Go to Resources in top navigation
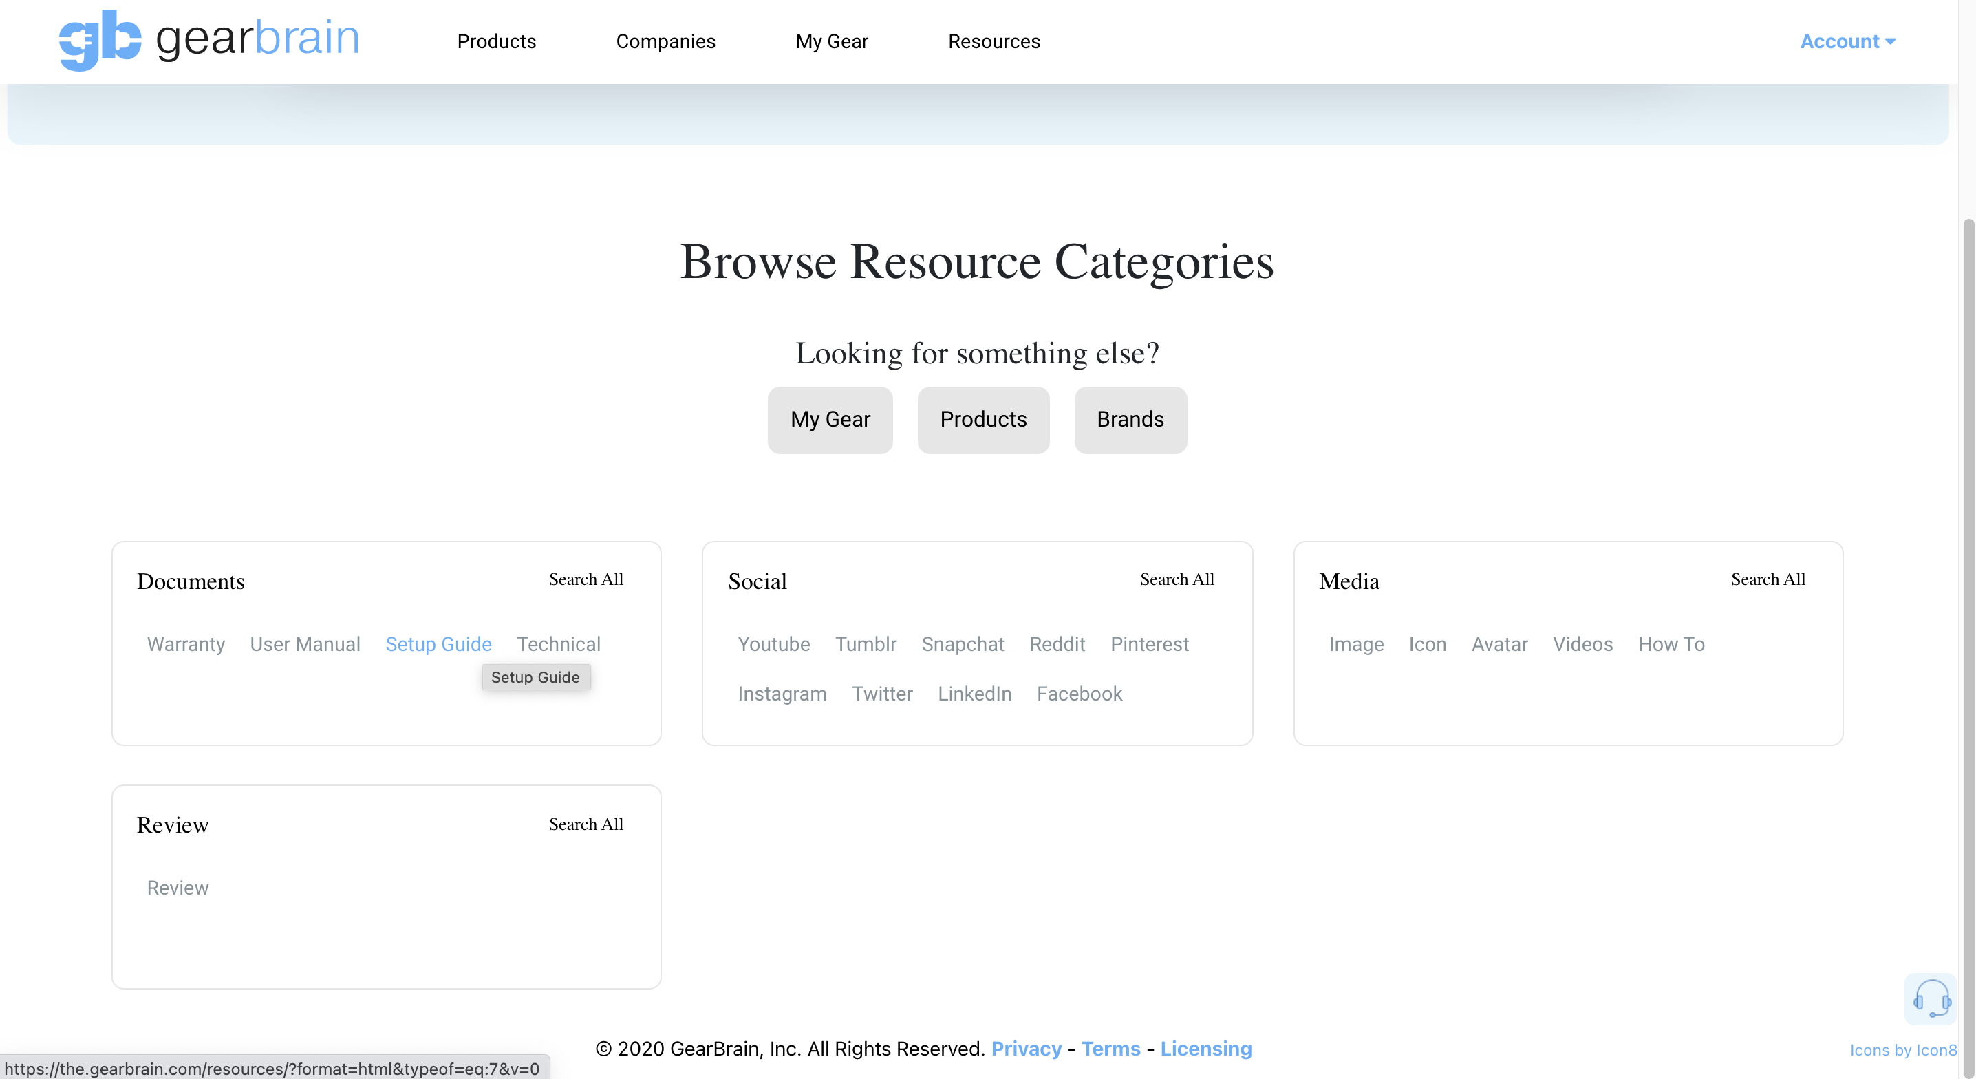 [x=994, y=41]
